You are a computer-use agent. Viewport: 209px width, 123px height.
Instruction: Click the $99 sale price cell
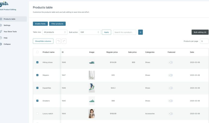tap(133, 62)
